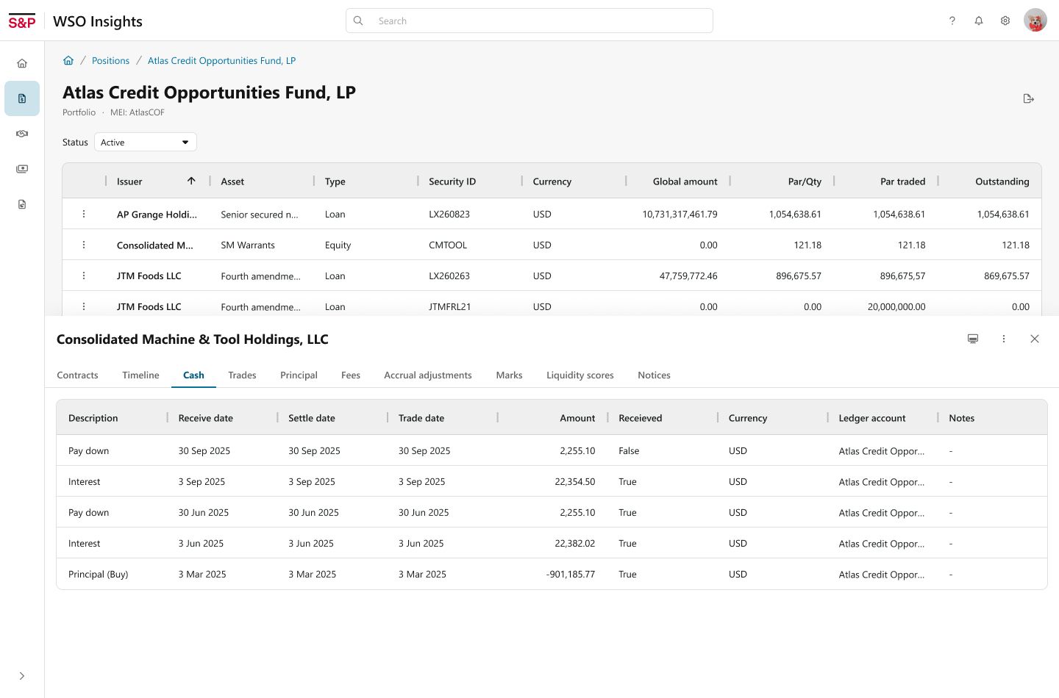Open the detail panel more options menu

point(1004,339)
